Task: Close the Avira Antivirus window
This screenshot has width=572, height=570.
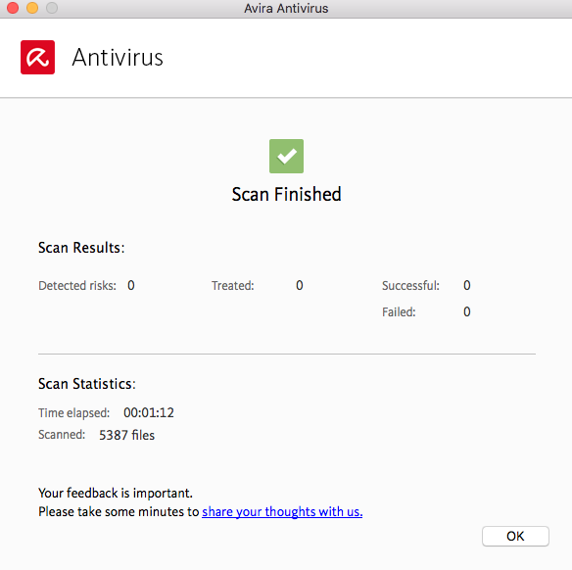Action: pos(13,8)
